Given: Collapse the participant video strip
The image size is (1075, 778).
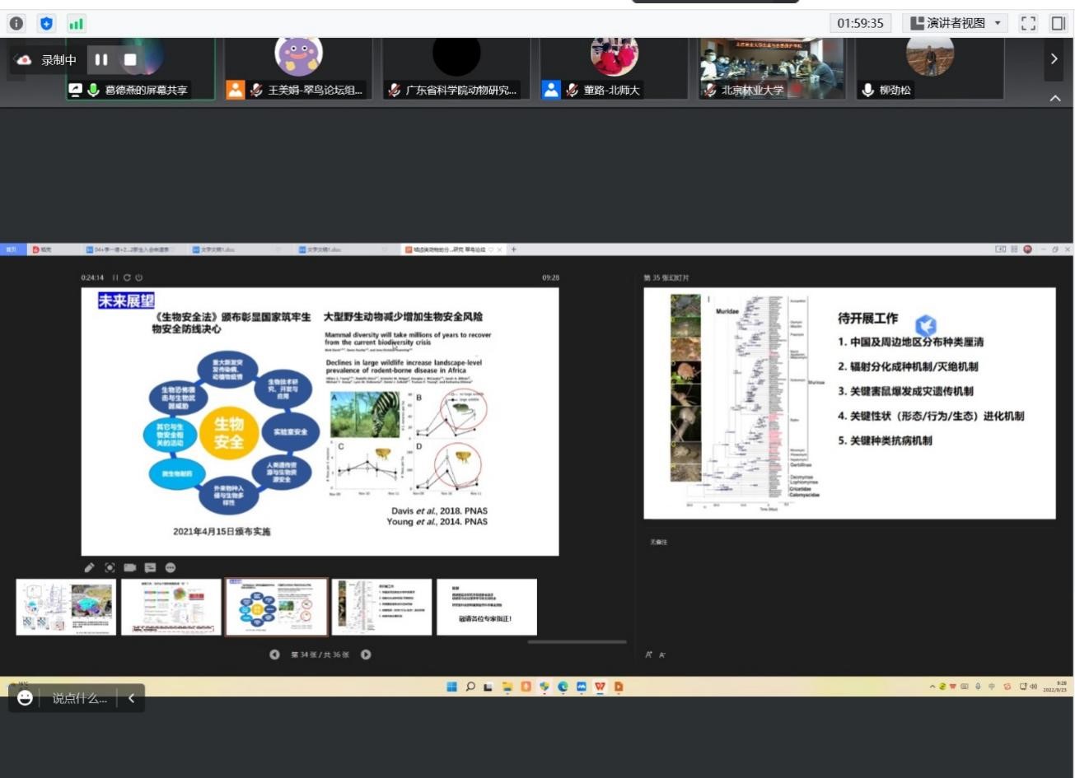Looking at the screenshot, I should click(1055, 98).
